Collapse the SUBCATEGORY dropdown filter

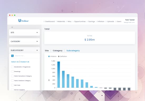point(25,50)
